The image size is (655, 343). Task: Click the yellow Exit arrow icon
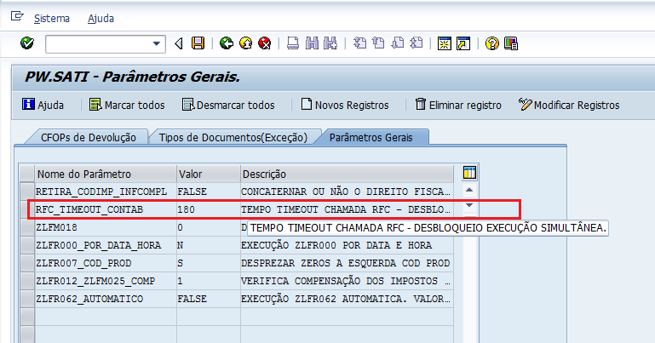(245, 43)
